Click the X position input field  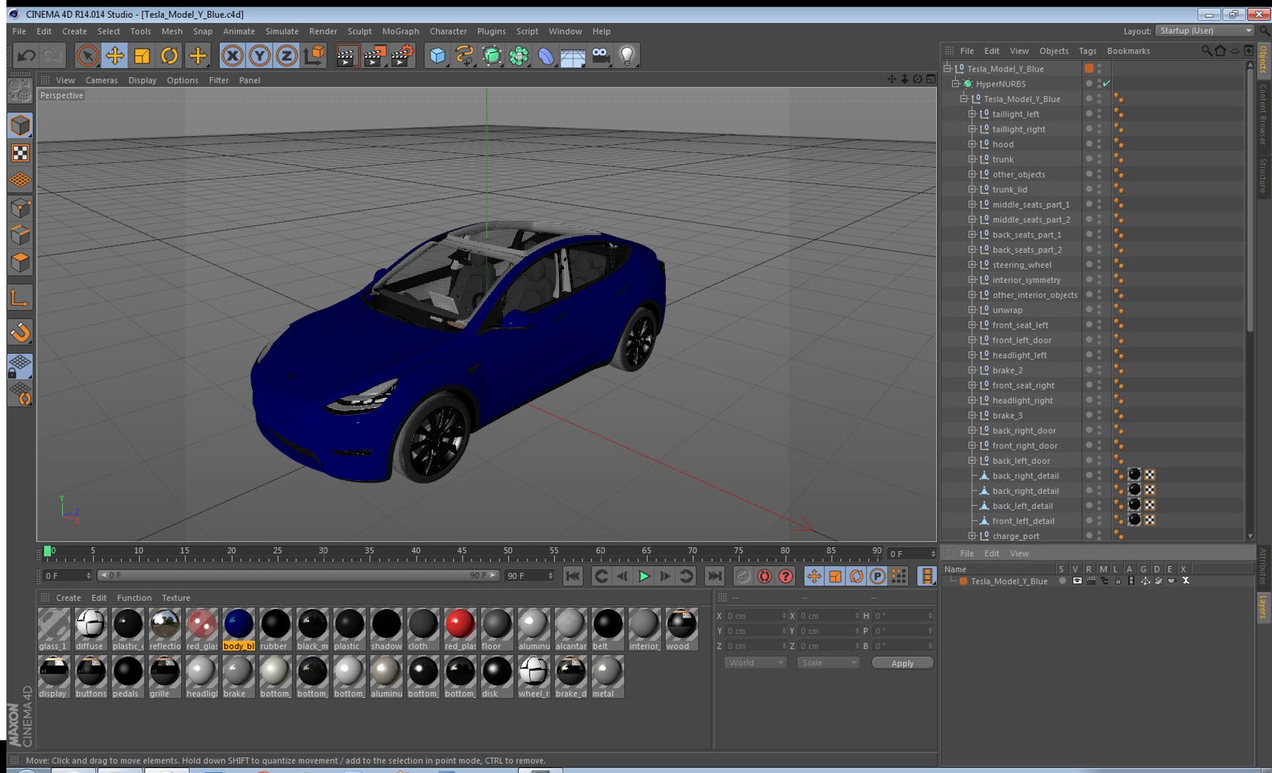(x=756, y=616)
